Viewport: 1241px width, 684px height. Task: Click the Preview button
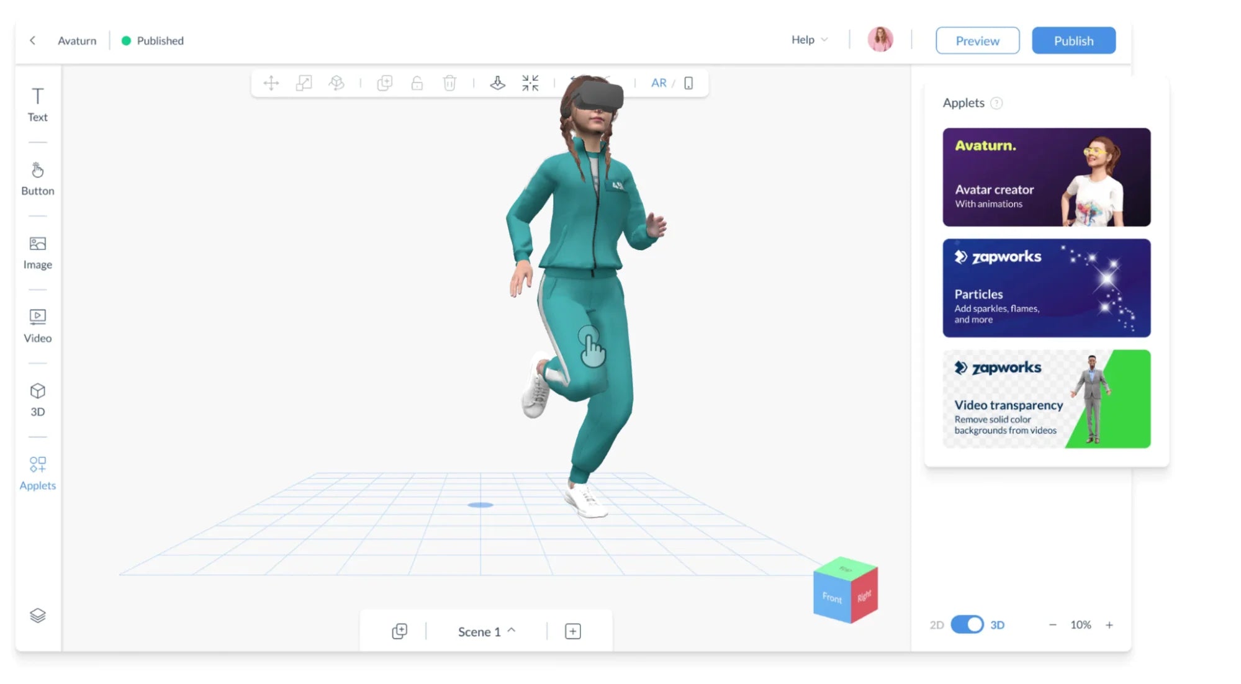pos(977,40)
